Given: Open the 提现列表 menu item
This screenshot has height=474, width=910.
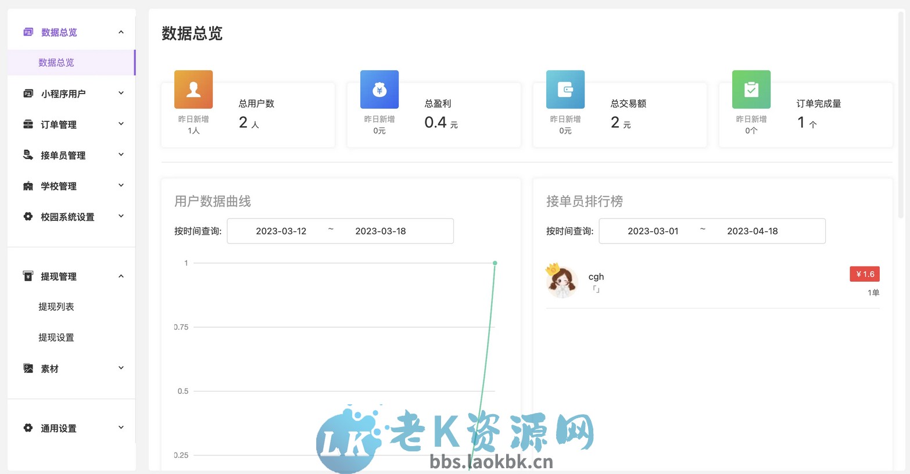Looking at the screenshot, I should (x=56, y=306).
